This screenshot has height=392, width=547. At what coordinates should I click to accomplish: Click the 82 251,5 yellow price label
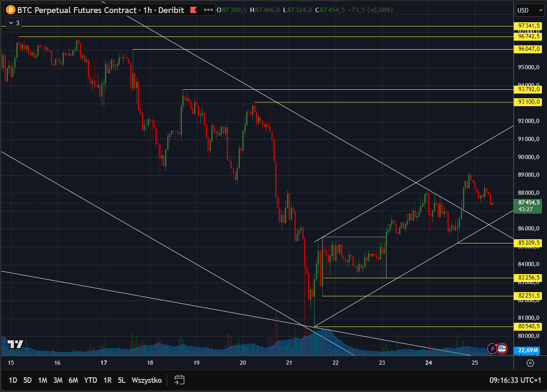(x=527, y=295)
